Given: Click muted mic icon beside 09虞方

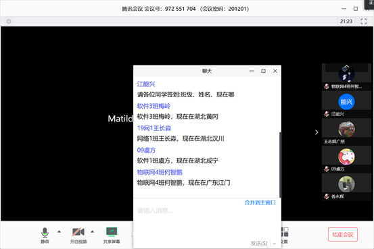Looking at the screenshot, I should [x=327, y=169].
